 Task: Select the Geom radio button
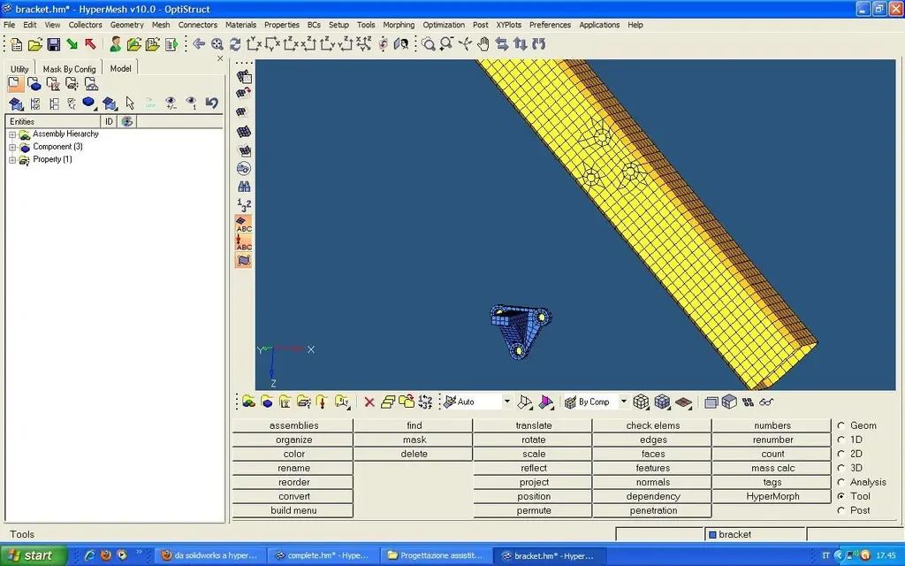click(841, 425)
